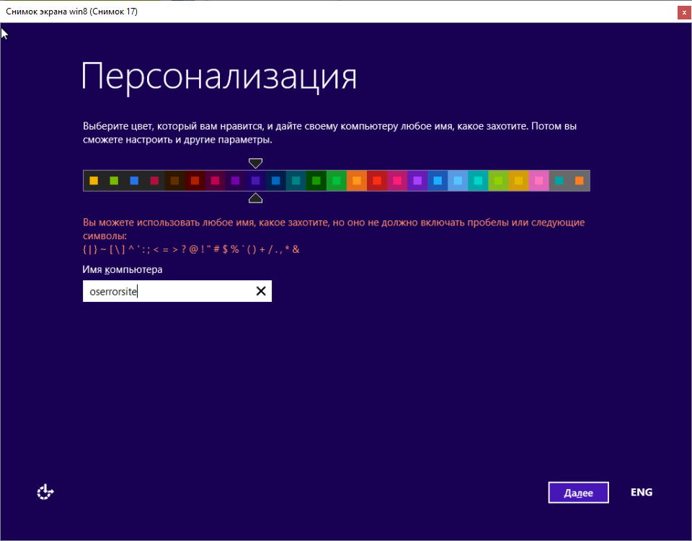The image size is (692, 541).
Task: Pick the orange on gray swatch
Action: (580, 181)
